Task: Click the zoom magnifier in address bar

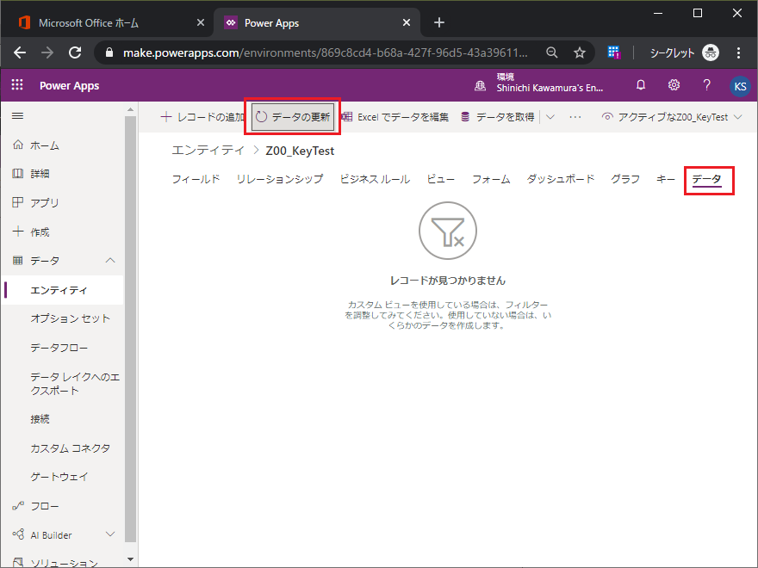Action: [551, 52]
